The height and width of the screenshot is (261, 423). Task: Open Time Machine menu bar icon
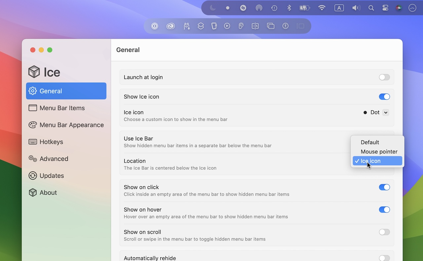coord(274,8)
